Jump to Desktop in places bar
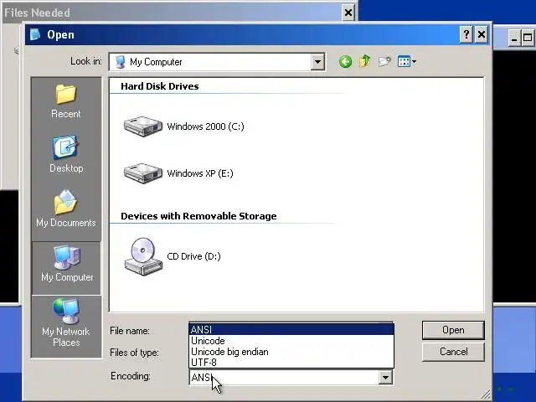The width and height of the screenshot is (536, 402). pos(66,154)
